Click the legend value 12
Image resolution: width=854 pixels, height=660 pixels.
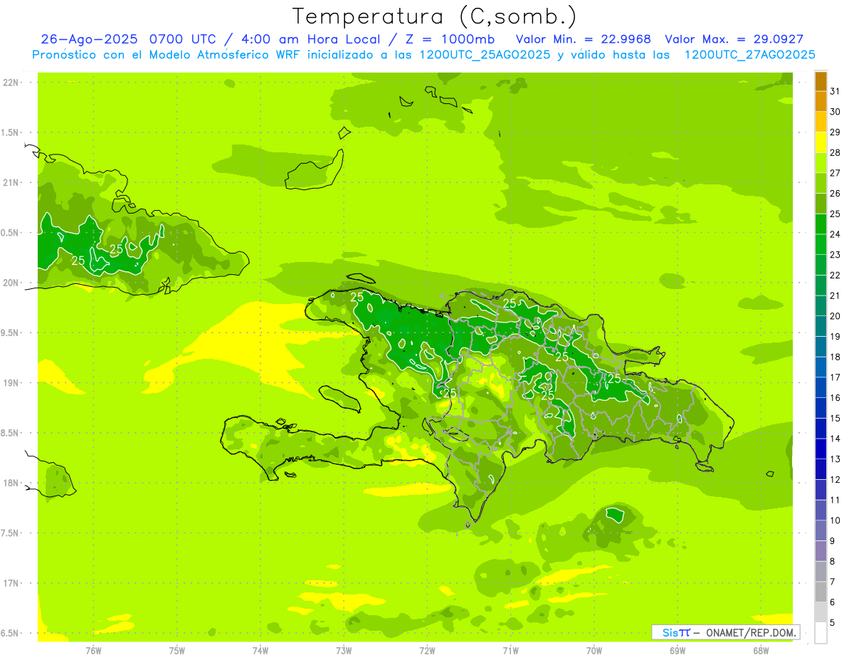click(835, 479)
